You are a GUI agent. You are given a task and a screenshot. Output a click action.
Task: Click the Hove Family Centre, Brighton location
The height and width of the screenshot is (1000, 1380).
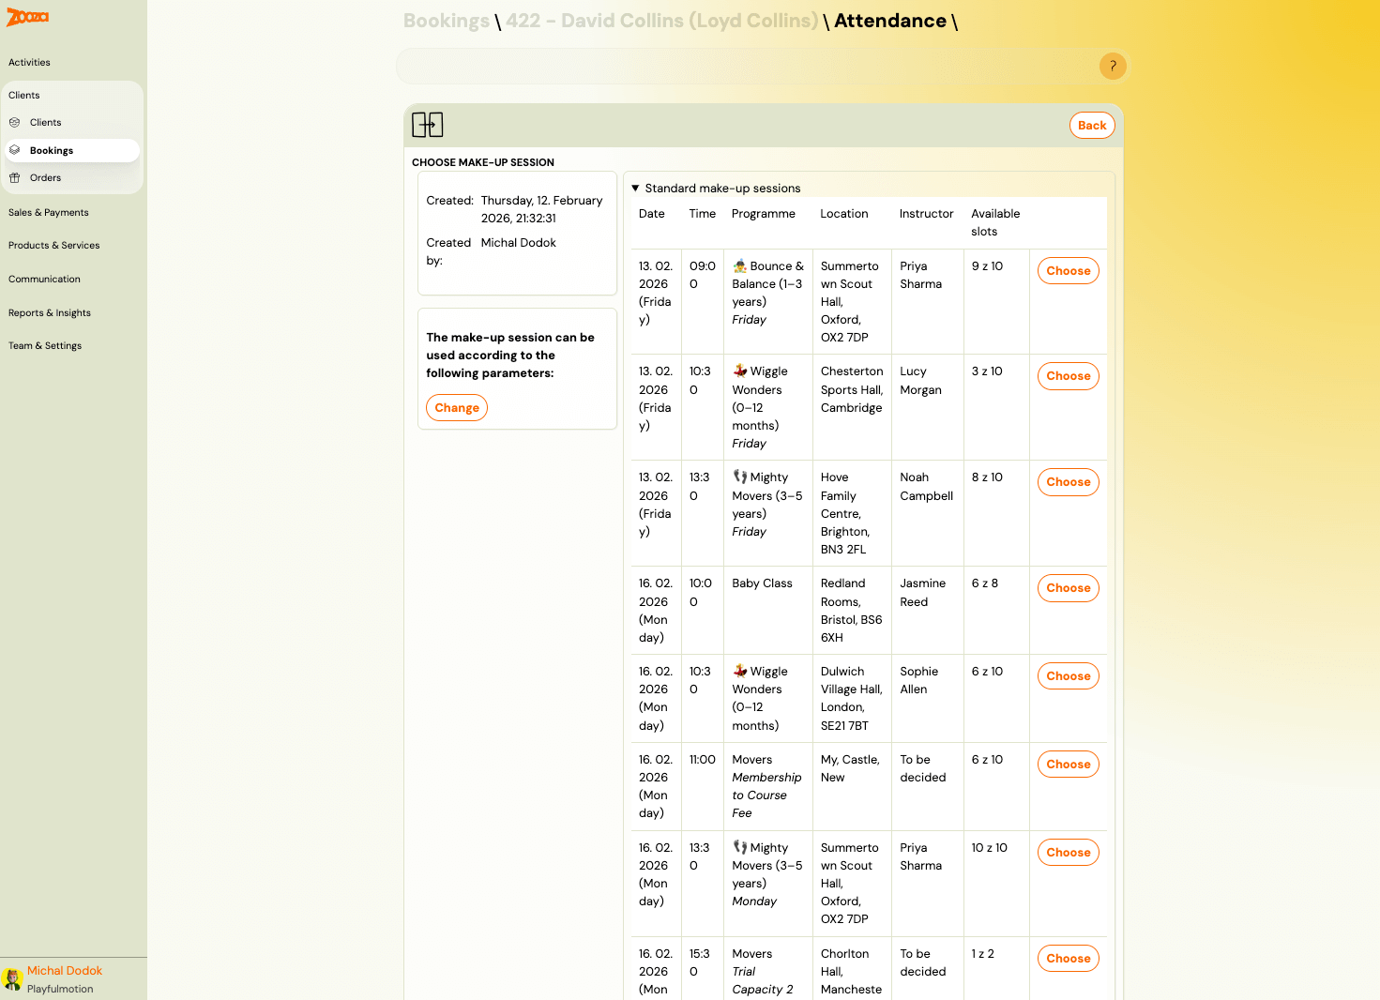click(x=845, y=513)
